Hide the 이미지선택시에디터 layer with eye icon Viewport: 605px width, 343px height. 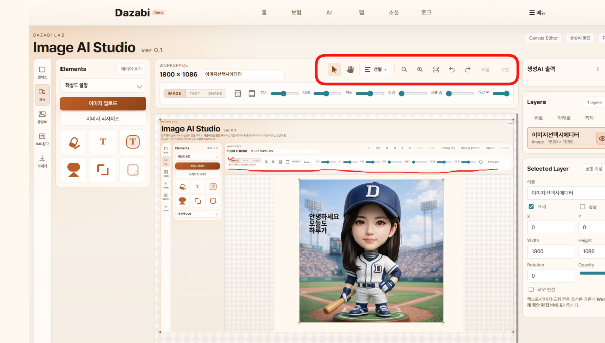click(601, 138)
